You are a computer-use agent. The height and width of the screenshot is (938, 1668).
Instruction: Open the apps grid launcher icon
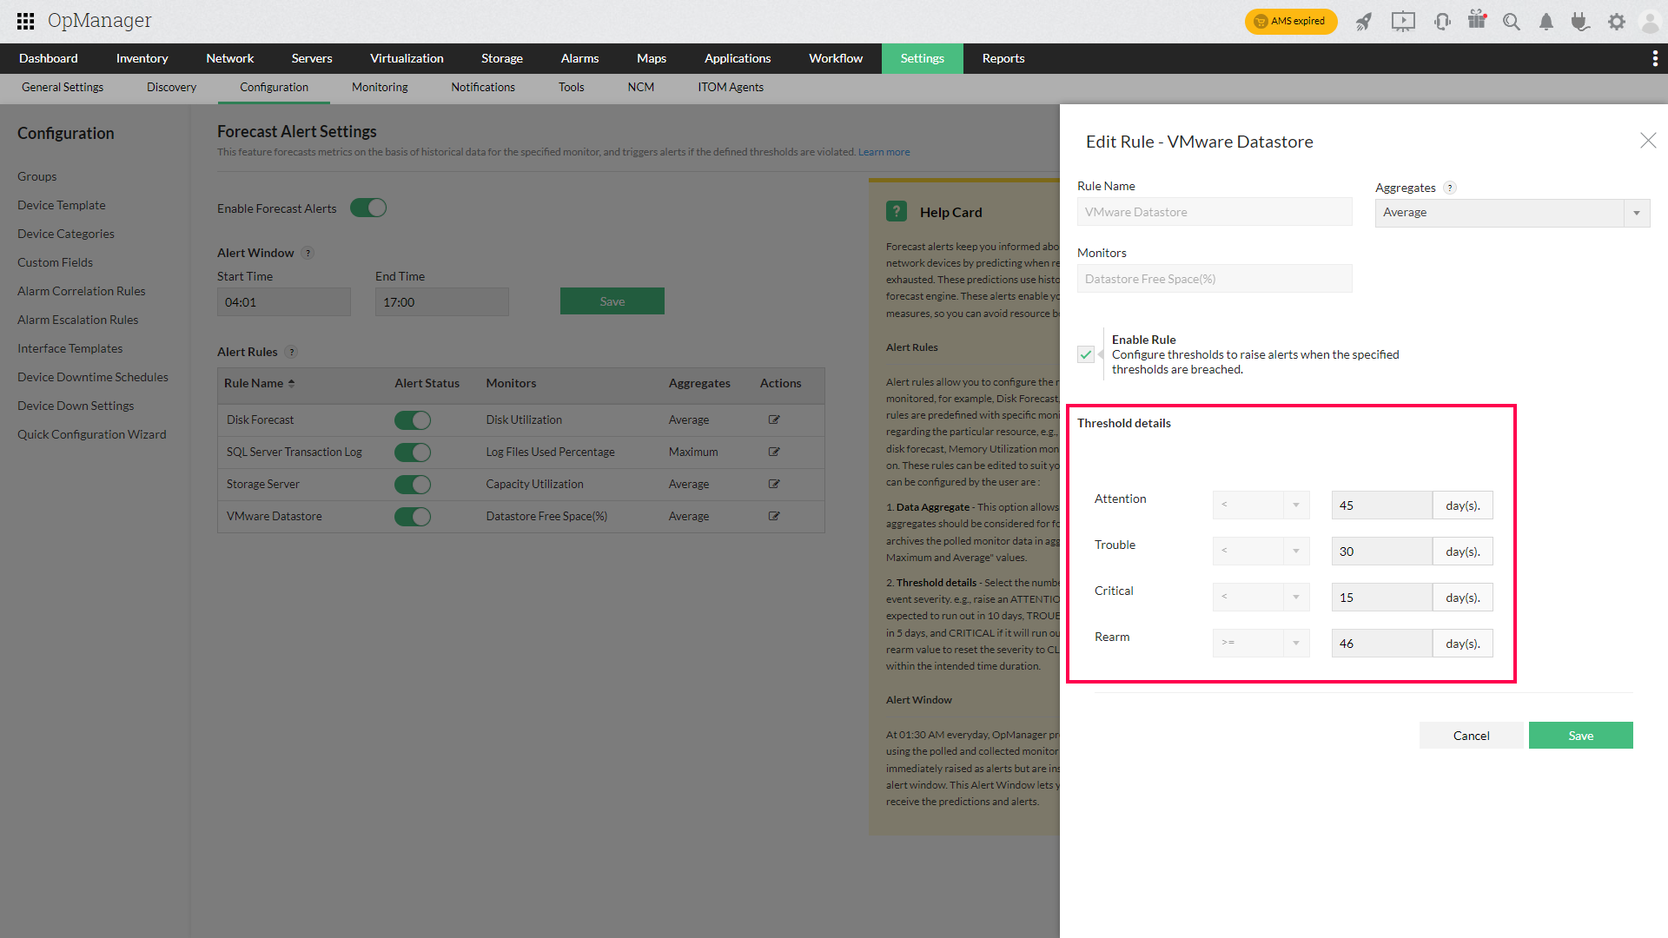point(25,21)
